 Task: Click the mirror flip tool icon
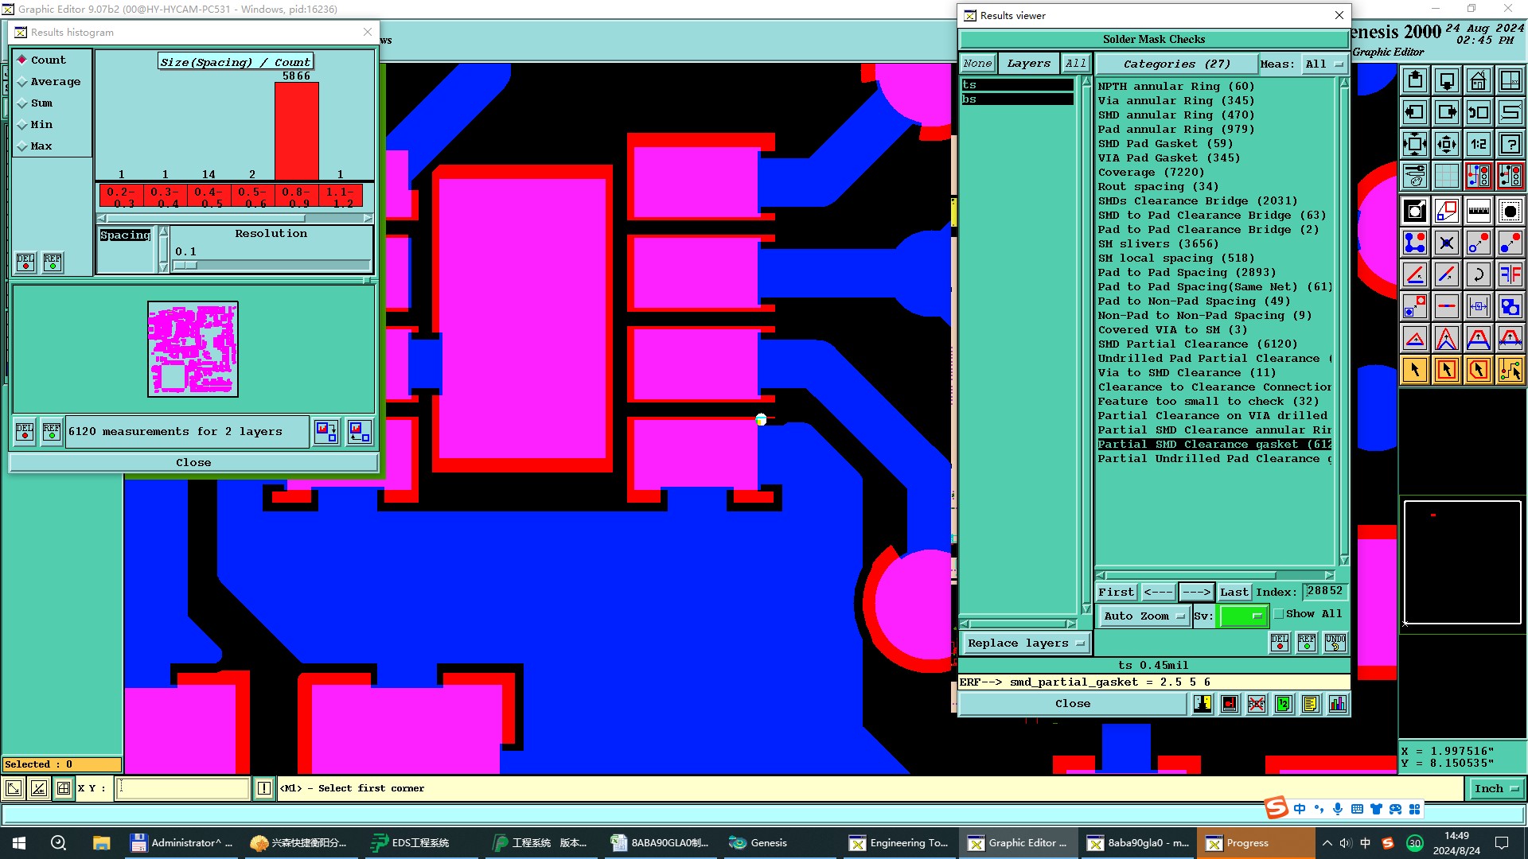[x=1510, y=274]
